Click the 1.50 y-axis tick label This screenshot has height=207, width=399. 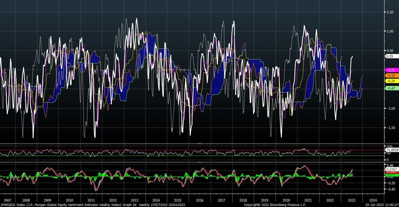click(390, 12)
